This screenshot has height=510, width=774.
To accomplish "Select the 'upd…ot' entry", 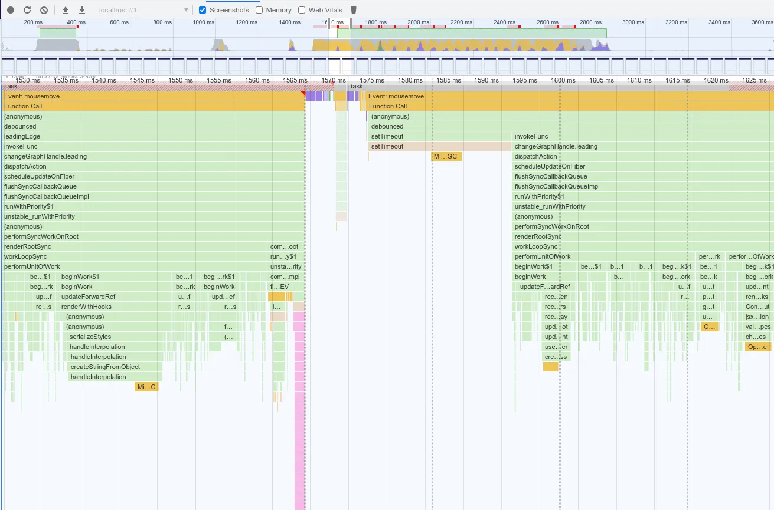I will click(x=556, y=327).
